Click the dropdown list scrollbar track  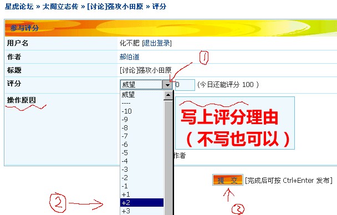pyautogui.click(x=168, y=157)
